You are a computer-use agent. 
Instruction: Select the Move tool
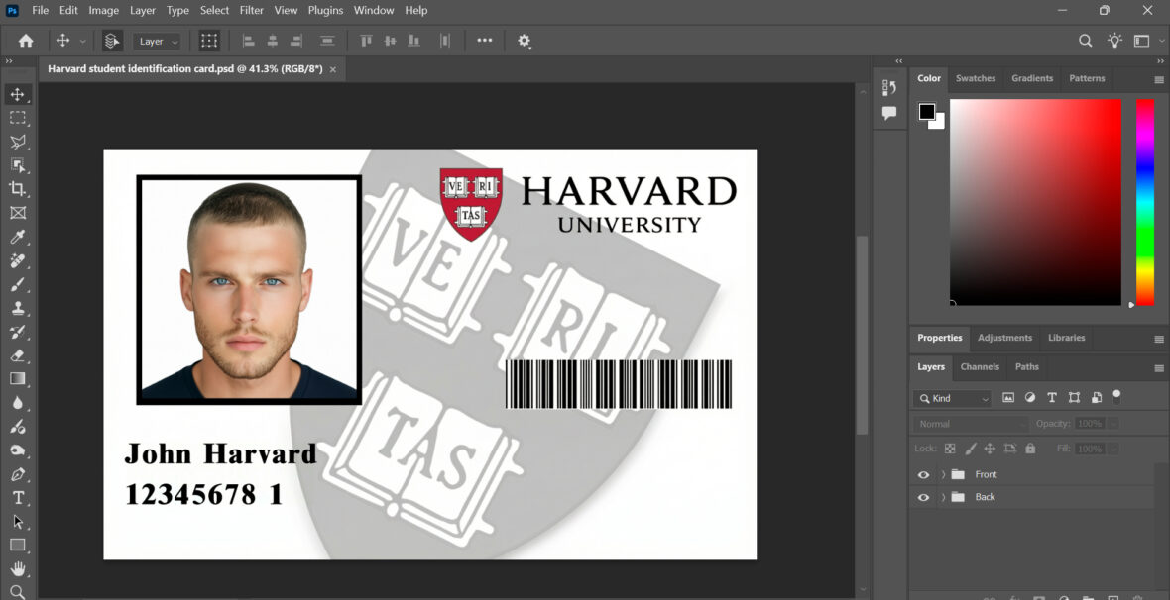pyautogui.click(x=18, y=94)
